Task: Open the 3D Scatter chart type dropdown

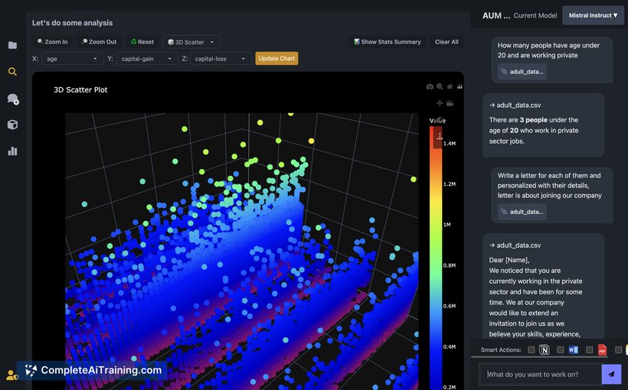Action: coord(191,41)
